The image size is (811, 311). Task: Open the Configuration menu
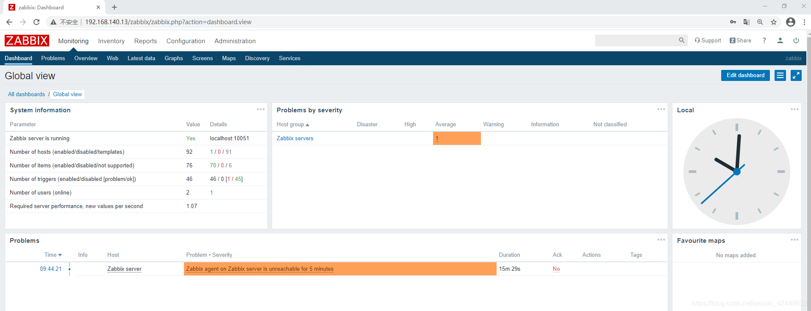[186, 41]
